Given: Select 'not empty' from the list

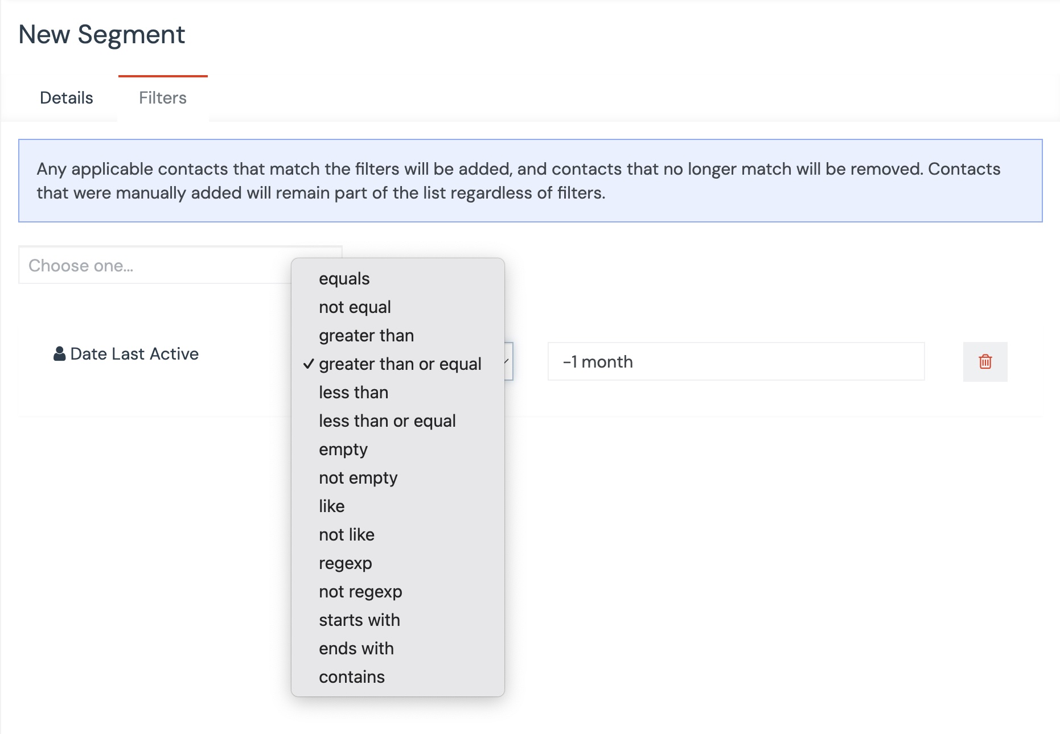Looking at the screenshot, I should coord(358,478).
